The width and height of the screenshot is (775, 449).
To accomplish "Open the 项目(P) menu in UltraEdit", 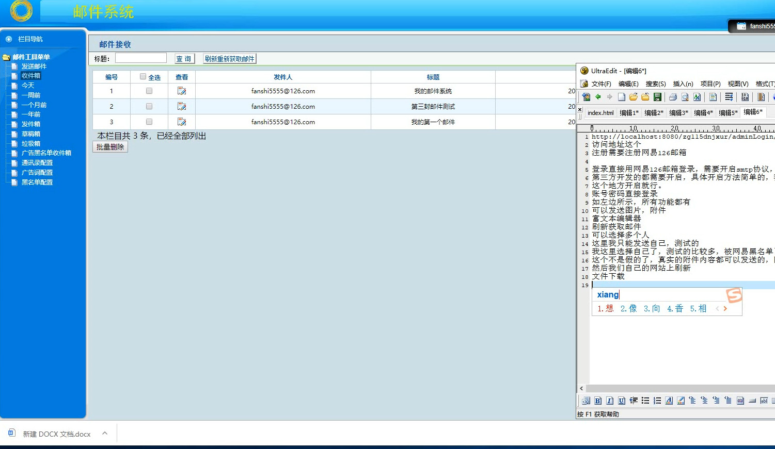I will tap(710, 84).
